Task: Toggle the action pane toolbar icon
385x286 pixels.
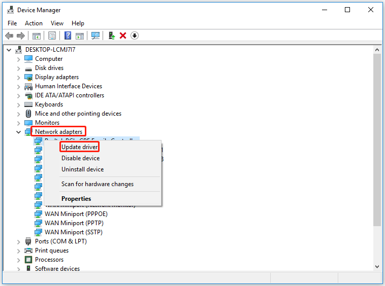Action: (x=80, y=36)
